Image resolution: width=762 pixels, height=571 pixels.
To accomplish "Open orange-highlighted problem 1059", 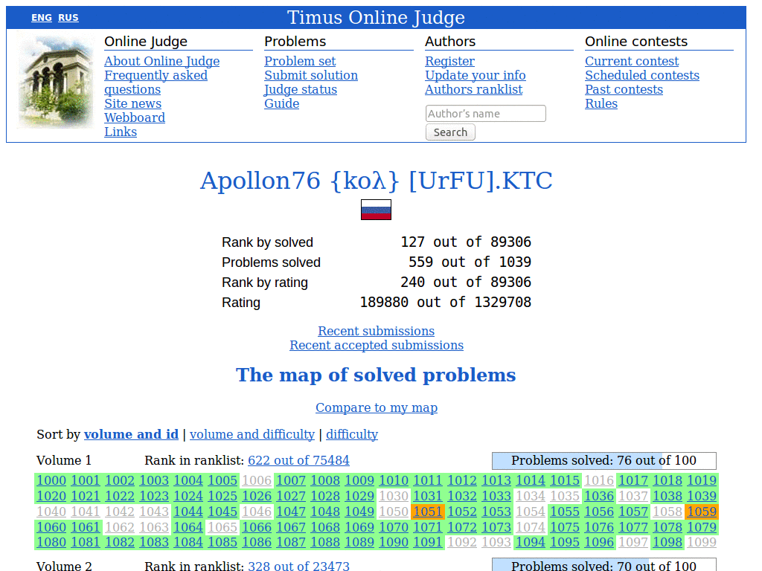I will 702,512.
